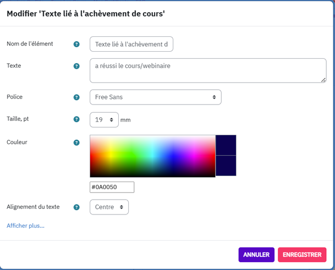
Task: Click the upper dark blue color preview
Action: (x=226, y=145)
